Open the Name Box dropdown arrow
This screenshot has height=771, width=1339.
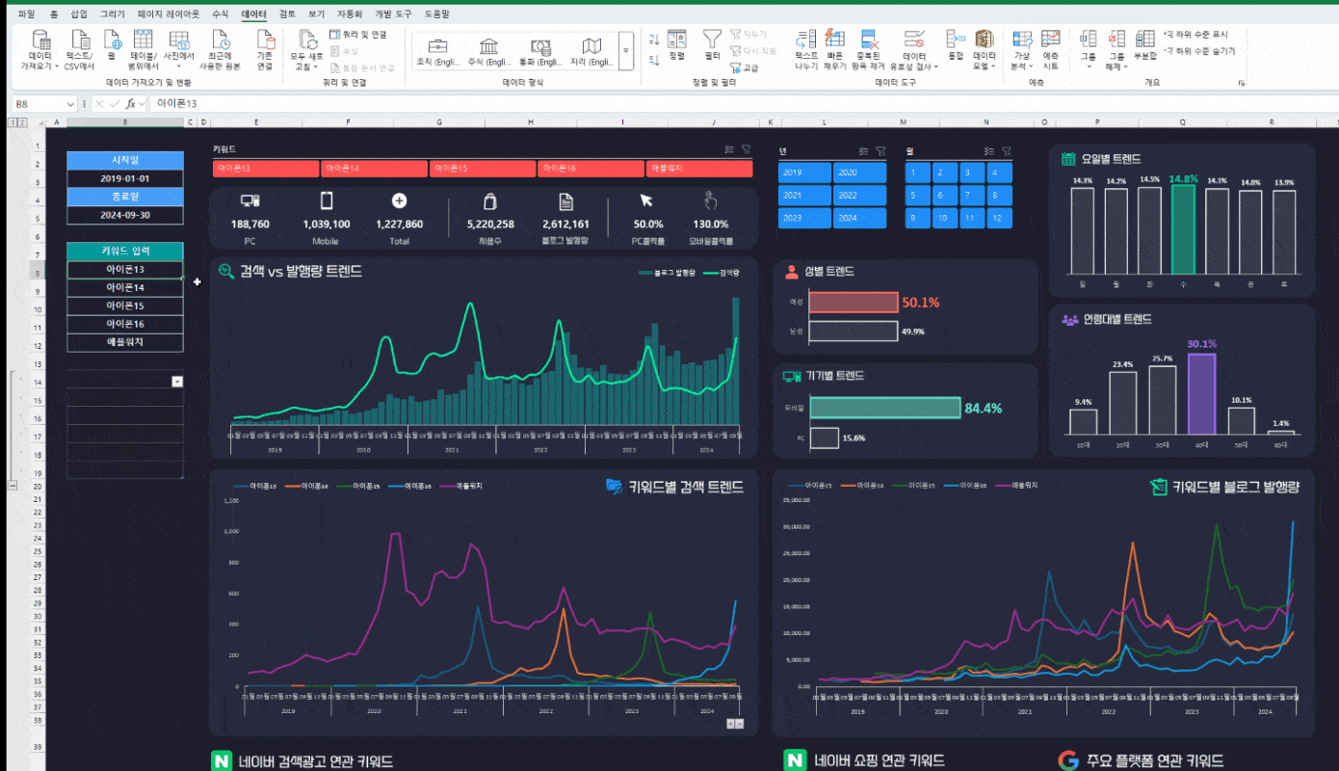coord(70,104)
